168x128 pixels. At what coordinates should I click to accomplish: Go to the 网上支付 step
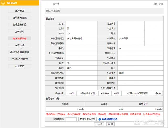(x=19, y=66)
